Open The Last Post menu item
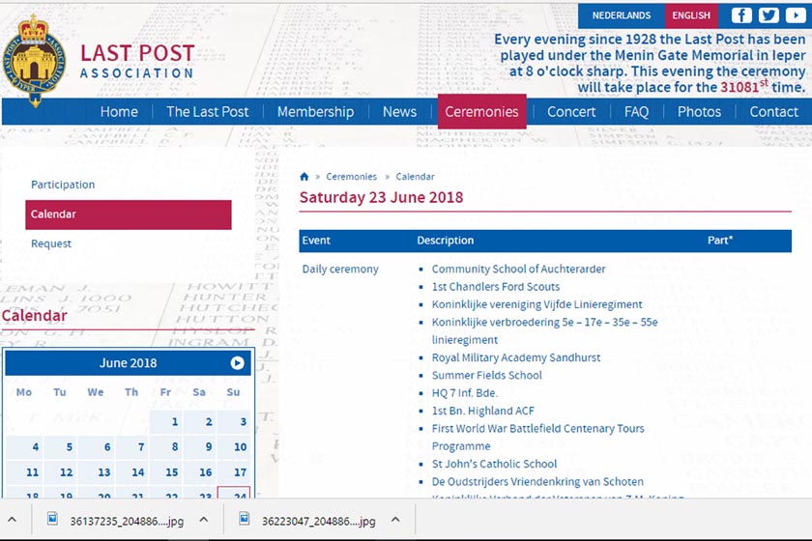This screenshot has height=541, width=812. point(208,112)
